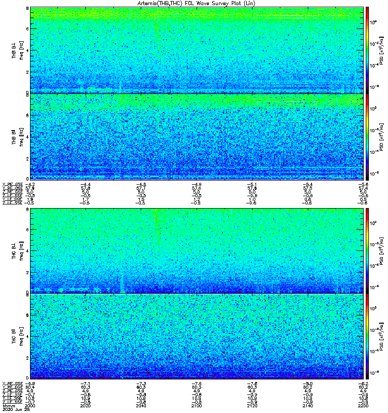Click the '1.2' Y_LF_SSE value
This screenshot has width=388, height=413.
pyautogui.click(x=197, y=199)
